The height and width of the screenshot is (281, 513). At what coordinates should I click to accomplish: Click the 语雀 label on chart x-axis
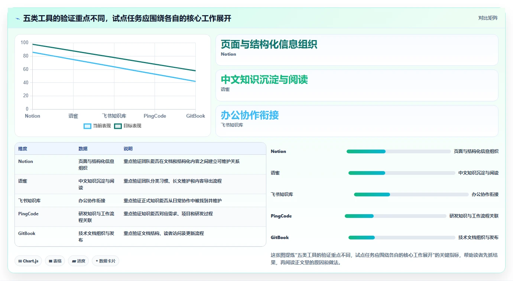click(73, 116)
